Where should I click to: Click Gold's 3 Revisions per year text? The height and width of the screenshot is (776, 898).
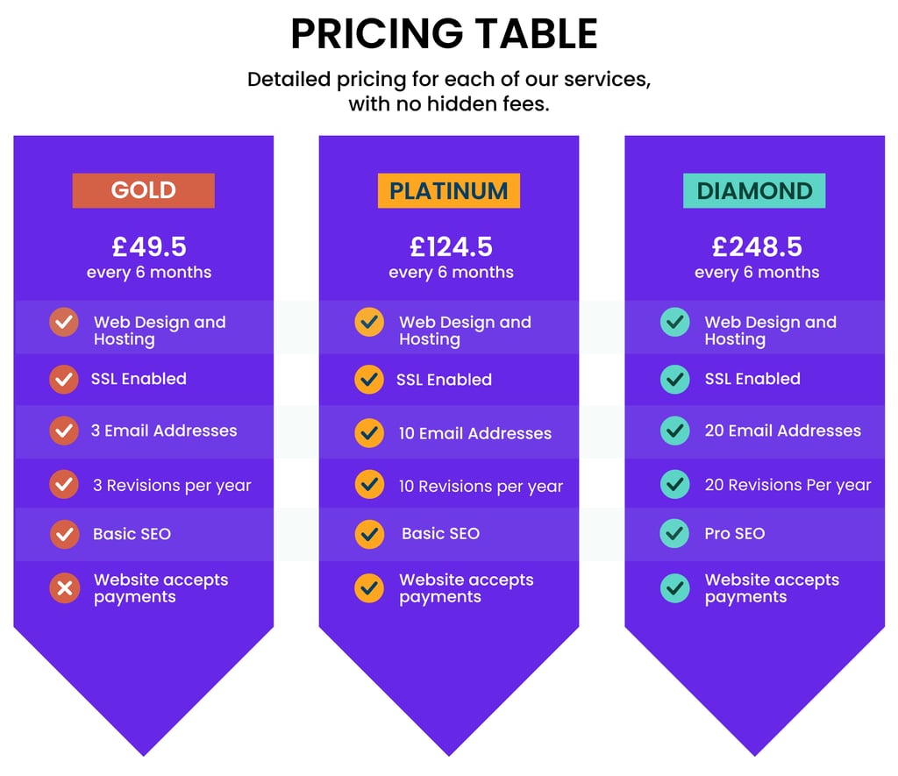coord(172,485)
